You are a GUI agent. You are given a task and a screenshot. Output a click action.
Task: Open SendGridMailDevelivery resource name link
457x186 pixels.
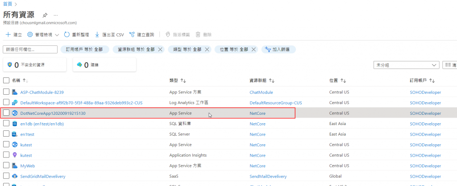pyautogui.click(x=43, y=176)
